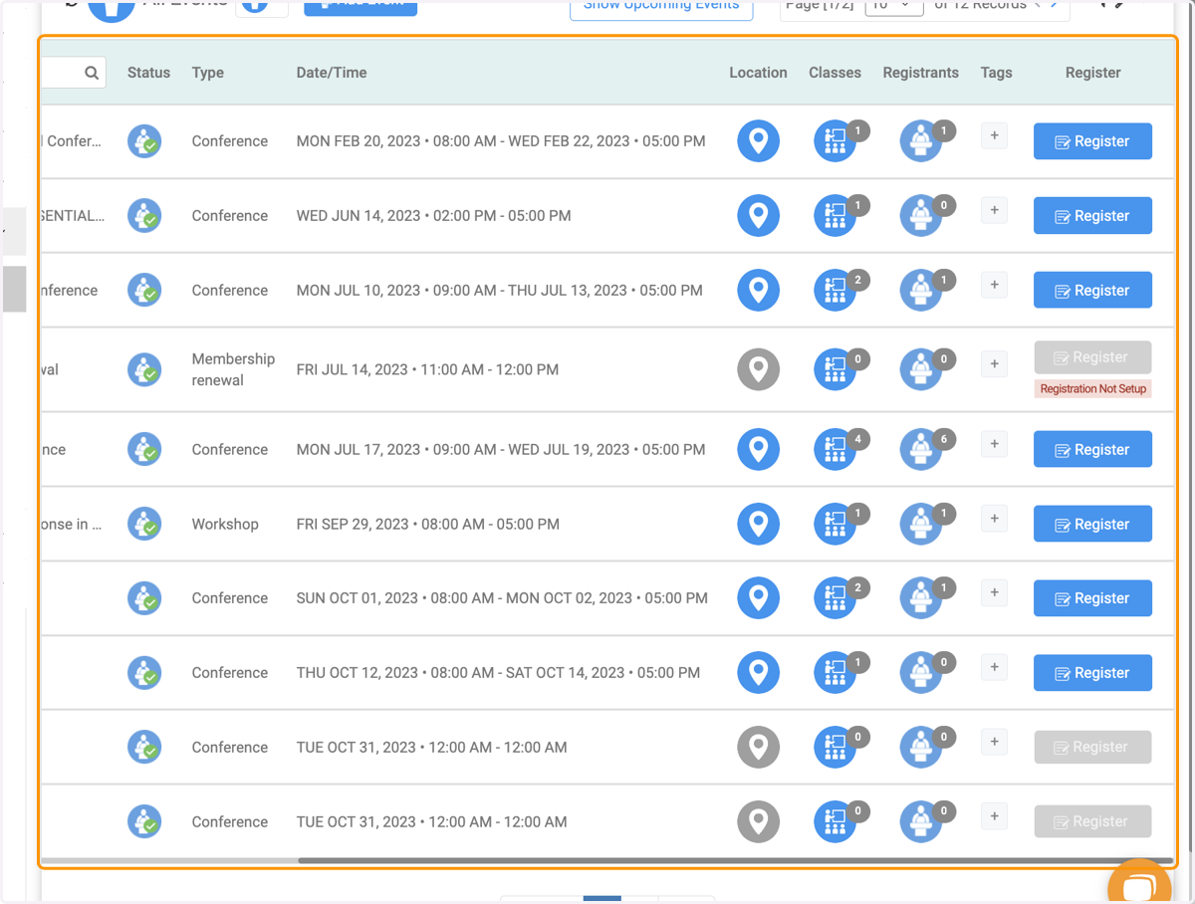1195x904 pixels.
Task: Register for the Sep 29 Workshop
Action: point(1092,525)
